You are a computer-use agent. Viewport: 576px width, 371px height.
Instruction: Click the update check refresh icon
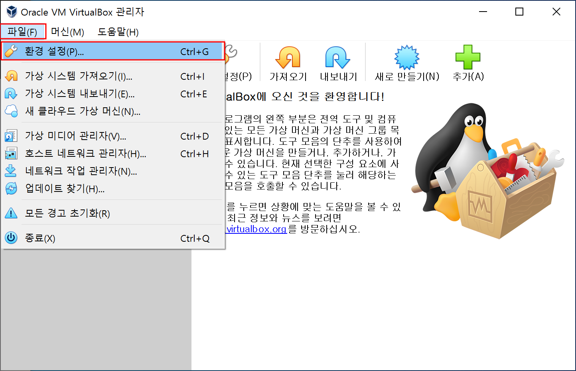click(11, 189)
